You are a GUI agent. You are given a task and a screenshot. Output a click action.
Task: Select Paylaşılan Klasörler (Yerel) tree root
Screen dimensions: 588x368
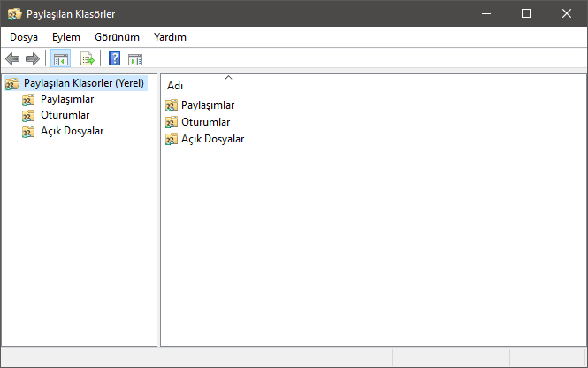(x=84, y=83)
